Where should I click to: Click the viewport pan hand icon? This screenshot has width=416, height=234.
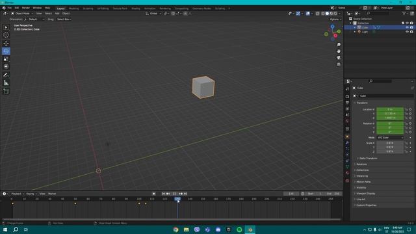[x=339, y=51]
